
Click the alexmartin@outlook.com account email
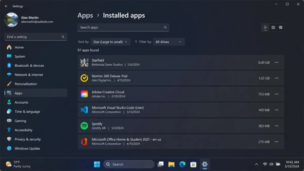[x=37, y=22]
